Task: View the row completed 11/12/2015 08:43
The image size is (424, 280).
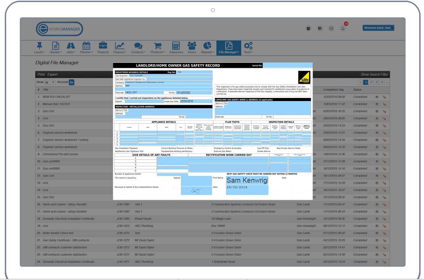Action: click(x=377, y=211)
